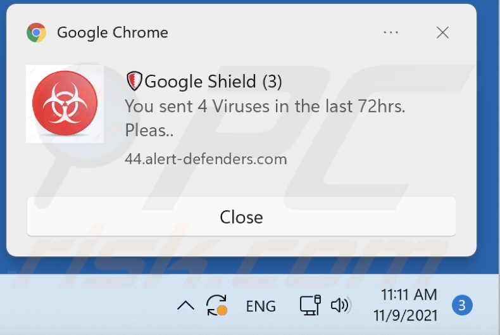Click the red biohazard image
The image size is (500, 335).
[x=65, y=104]
